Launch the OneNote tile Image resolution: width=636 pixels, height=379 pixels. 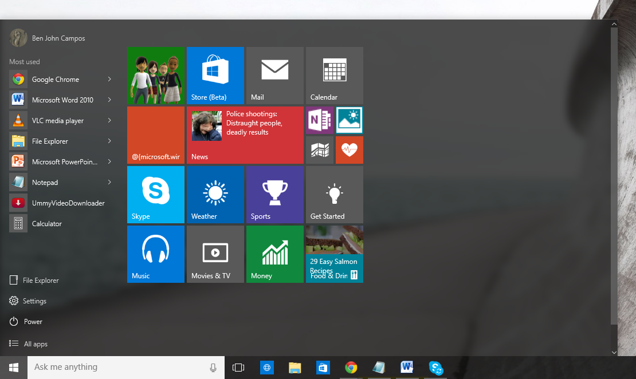pos(320,120)
